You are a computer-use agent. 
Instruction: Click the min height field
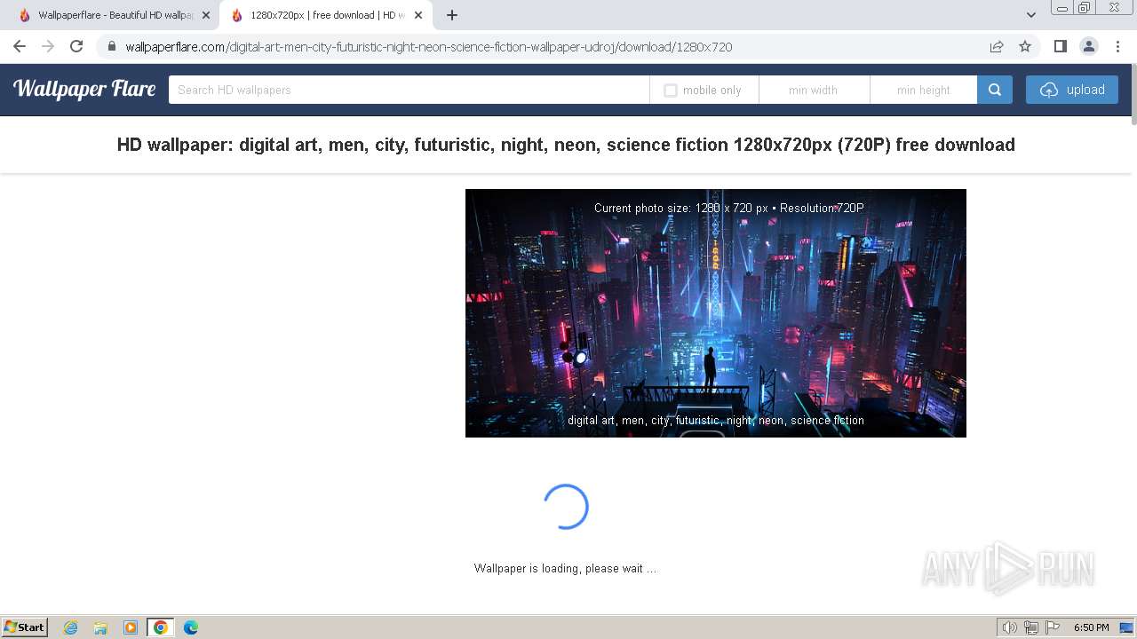coord(924,90)
